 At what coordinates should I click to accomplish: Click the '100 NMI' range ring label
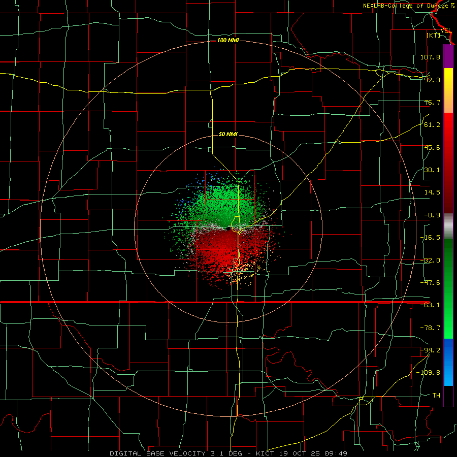click(228, 40)
